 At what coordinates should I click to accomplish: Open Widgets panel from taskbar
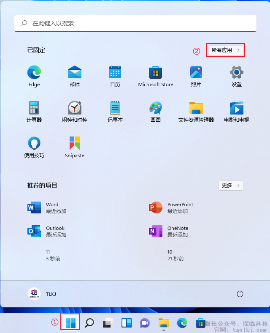(127, 323)
